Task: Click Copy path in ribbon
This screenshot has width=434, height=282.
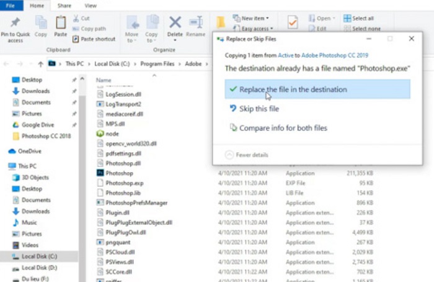Action: coord(89,29)
